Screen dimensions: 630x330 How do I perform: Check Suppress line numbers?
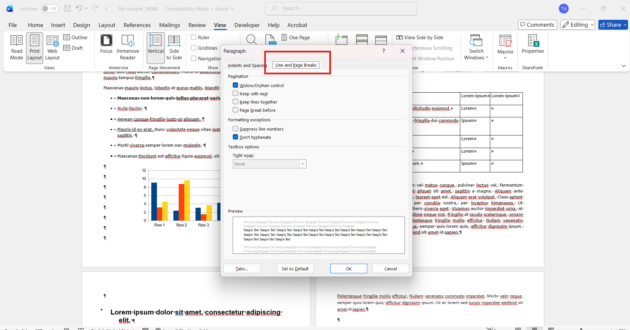click(x=235, y=129)
